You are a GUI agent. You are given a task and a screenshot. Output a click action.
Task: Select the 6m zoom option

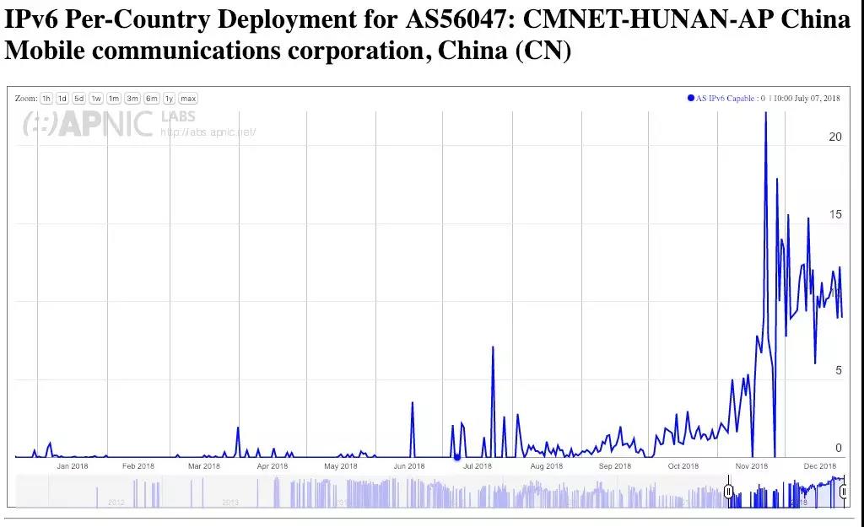pyautogui.click(x=152, y=99)
